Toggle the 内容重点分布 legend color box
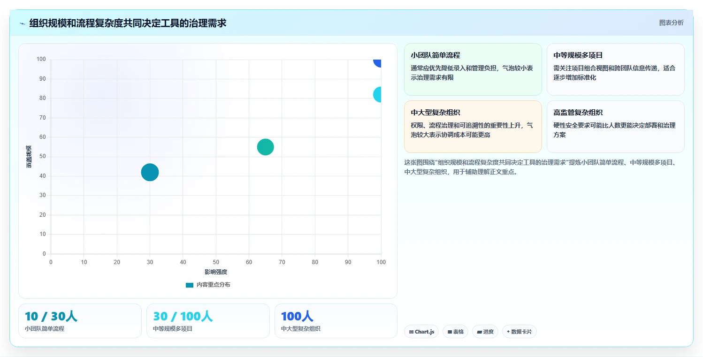The width and height of the screenshot is (703, 357). coord(190,285)
